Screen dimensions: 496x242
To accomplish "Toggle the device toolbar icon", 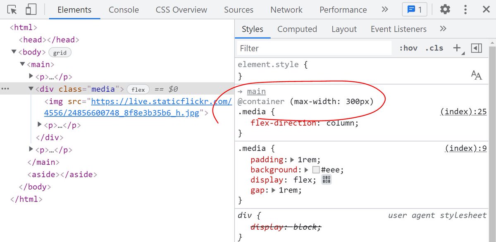I will click(x=31, y=9).
